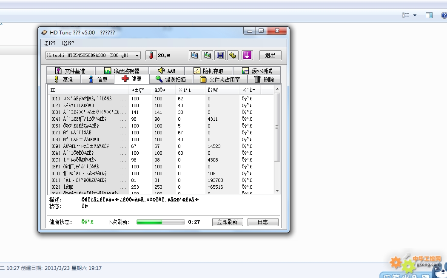Click the 193788 data value
Screen dimensions: 447x278
(216, 180)
